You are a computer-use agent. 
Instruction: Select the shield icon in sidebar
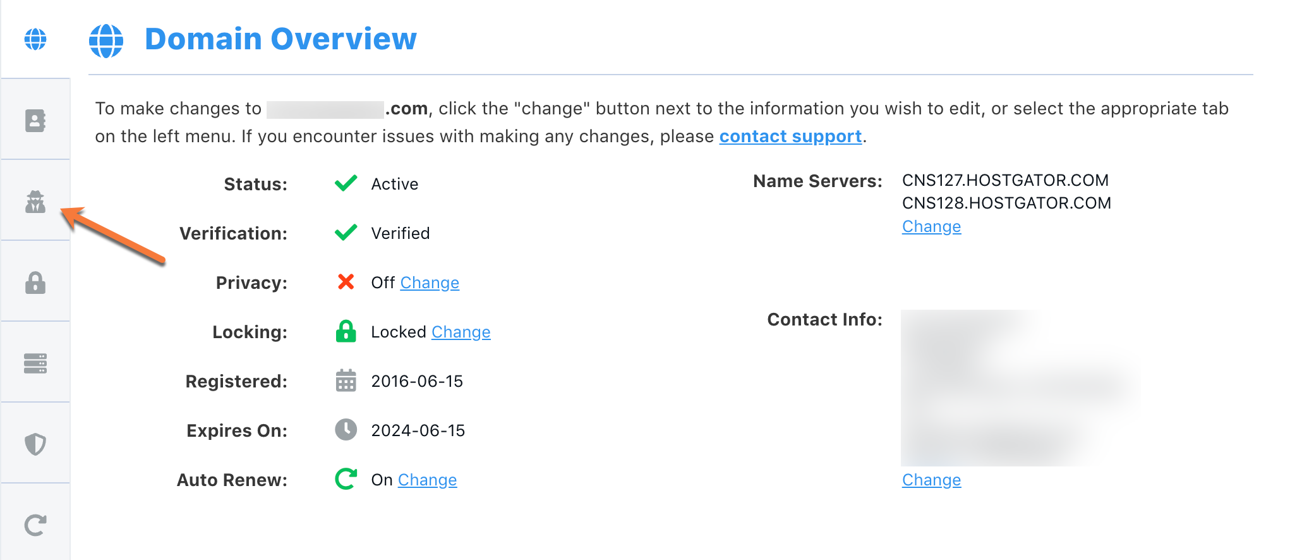tap(35, 444)
